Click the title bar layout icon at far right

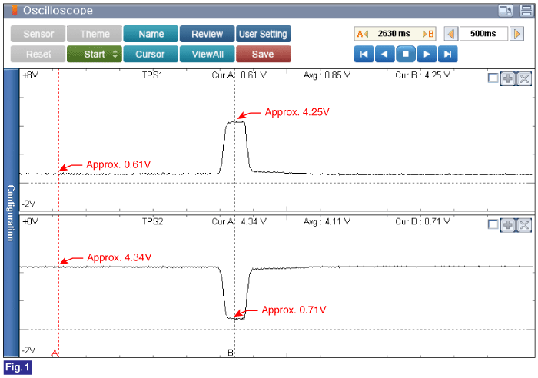coord(526,10)
